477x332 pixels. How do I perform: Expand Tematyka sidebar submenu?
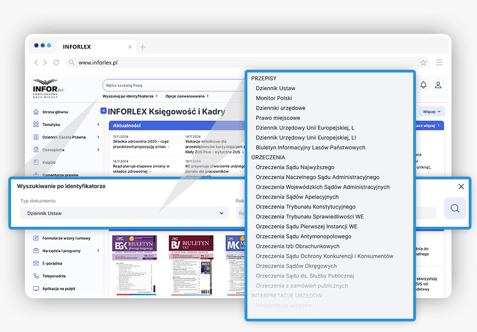[x=99, y=124]
